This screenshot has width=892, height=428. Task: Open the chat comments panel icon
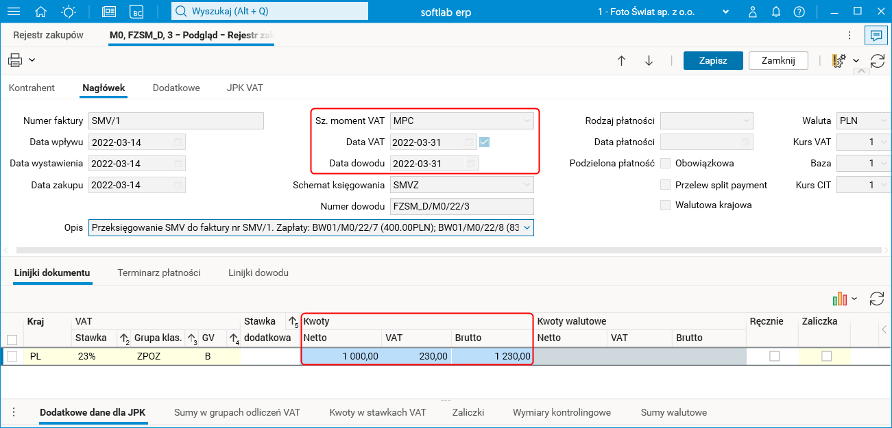(876, 35)
